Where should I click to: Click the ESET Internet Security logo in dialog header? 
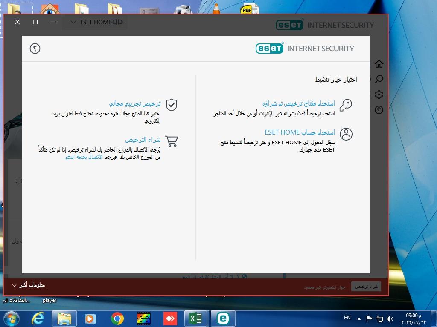[x=305, y=49]
